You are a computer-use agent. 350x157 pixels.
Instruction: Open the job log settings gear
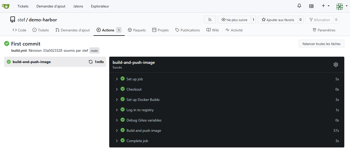coord(336,65)
